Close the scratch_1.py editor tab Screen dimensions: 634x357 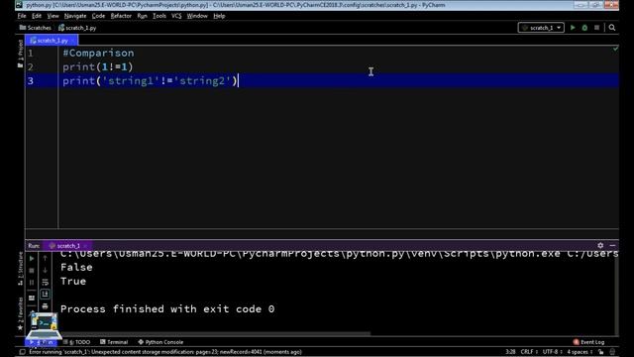click(x=73, y=41)
